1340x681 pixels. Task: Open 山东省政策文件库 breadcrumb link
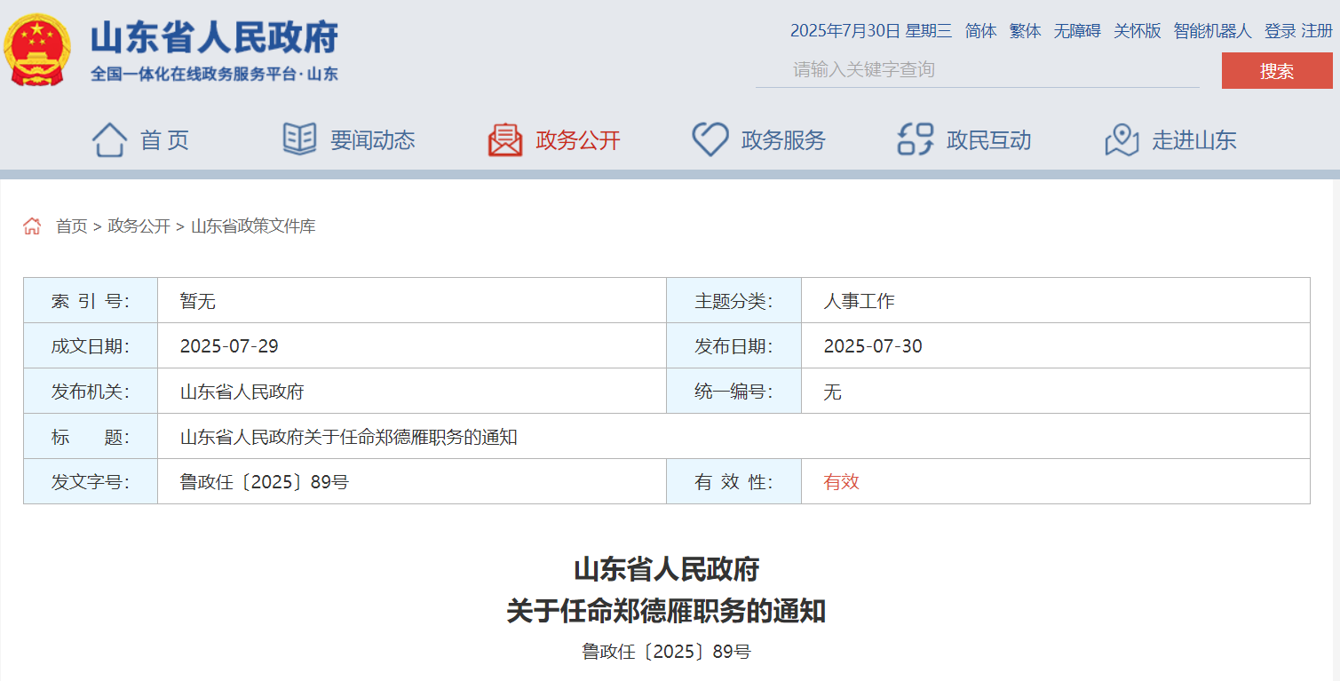coord(253,226)
